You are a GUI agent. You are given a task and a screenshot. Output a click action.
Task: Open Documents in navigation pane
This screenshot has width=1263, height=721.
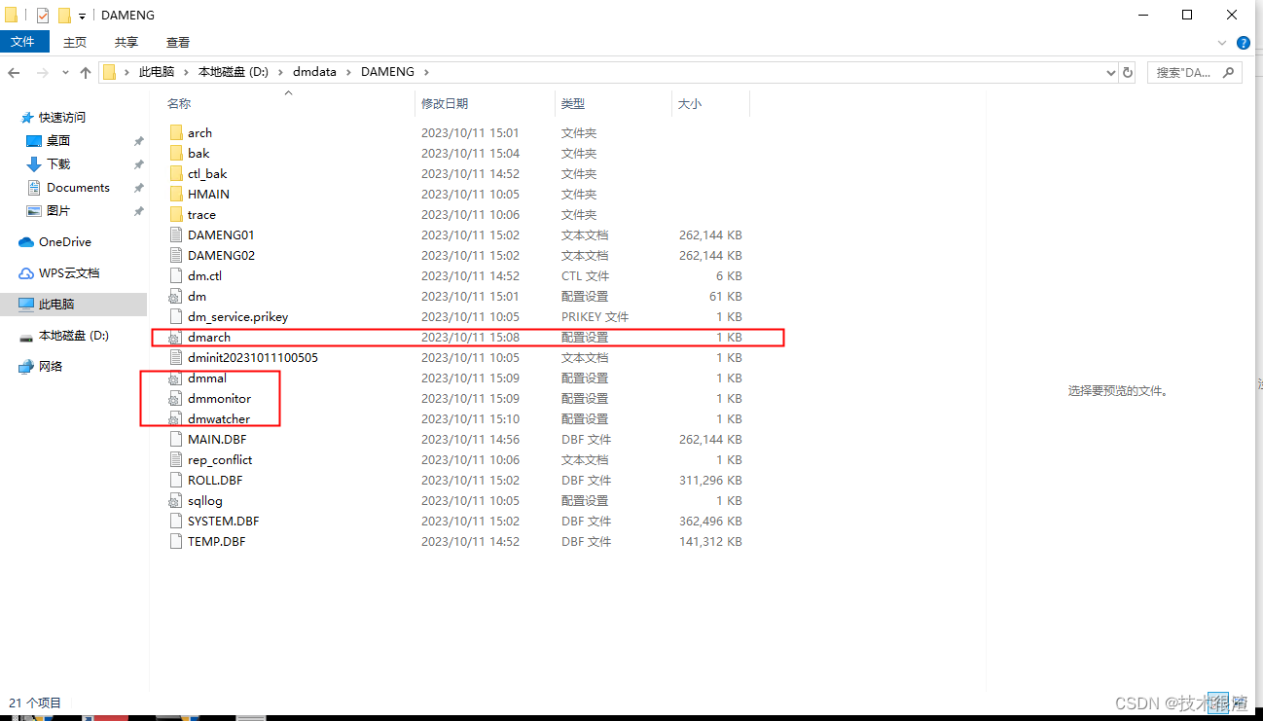pyautogui.click(x=78, y=187)
